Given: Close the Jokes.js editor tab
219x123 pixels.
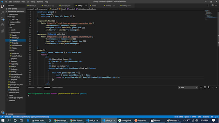Looking at the screenshot, I should click(x=86, y=5).
